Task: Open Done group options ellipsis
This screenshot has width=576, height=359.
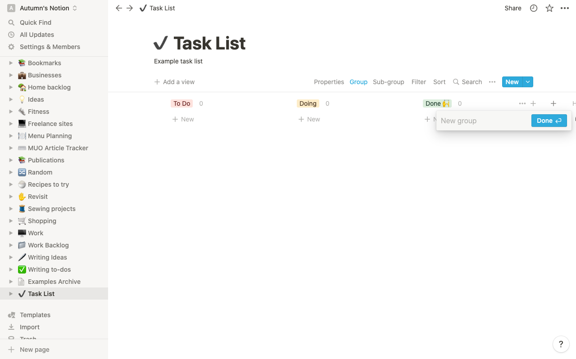Action: pos(522,103)
